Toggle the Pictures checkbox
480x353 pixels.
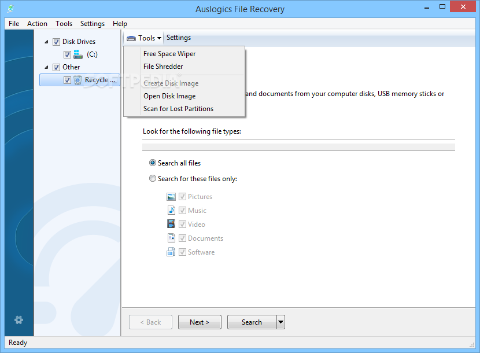tap(182, 196)
